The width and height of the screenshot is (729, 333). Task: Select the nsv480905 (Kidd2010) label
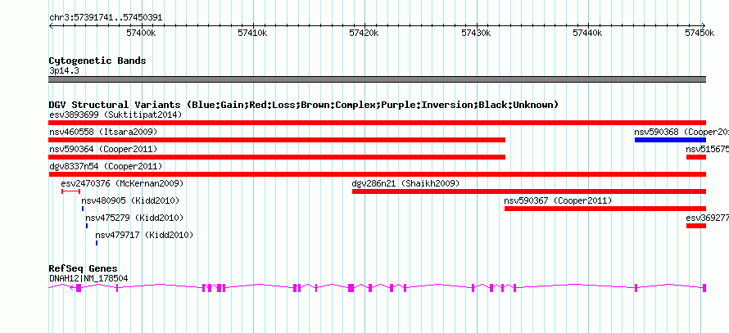pyautogui.click(x=130, y=200)
